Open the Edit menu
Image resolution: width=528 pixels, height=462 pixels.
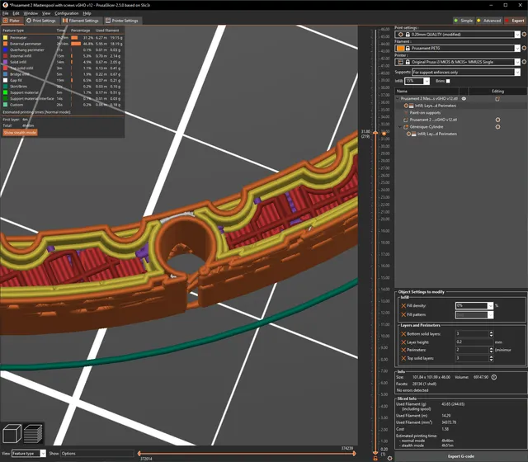(x=16, y=13)
